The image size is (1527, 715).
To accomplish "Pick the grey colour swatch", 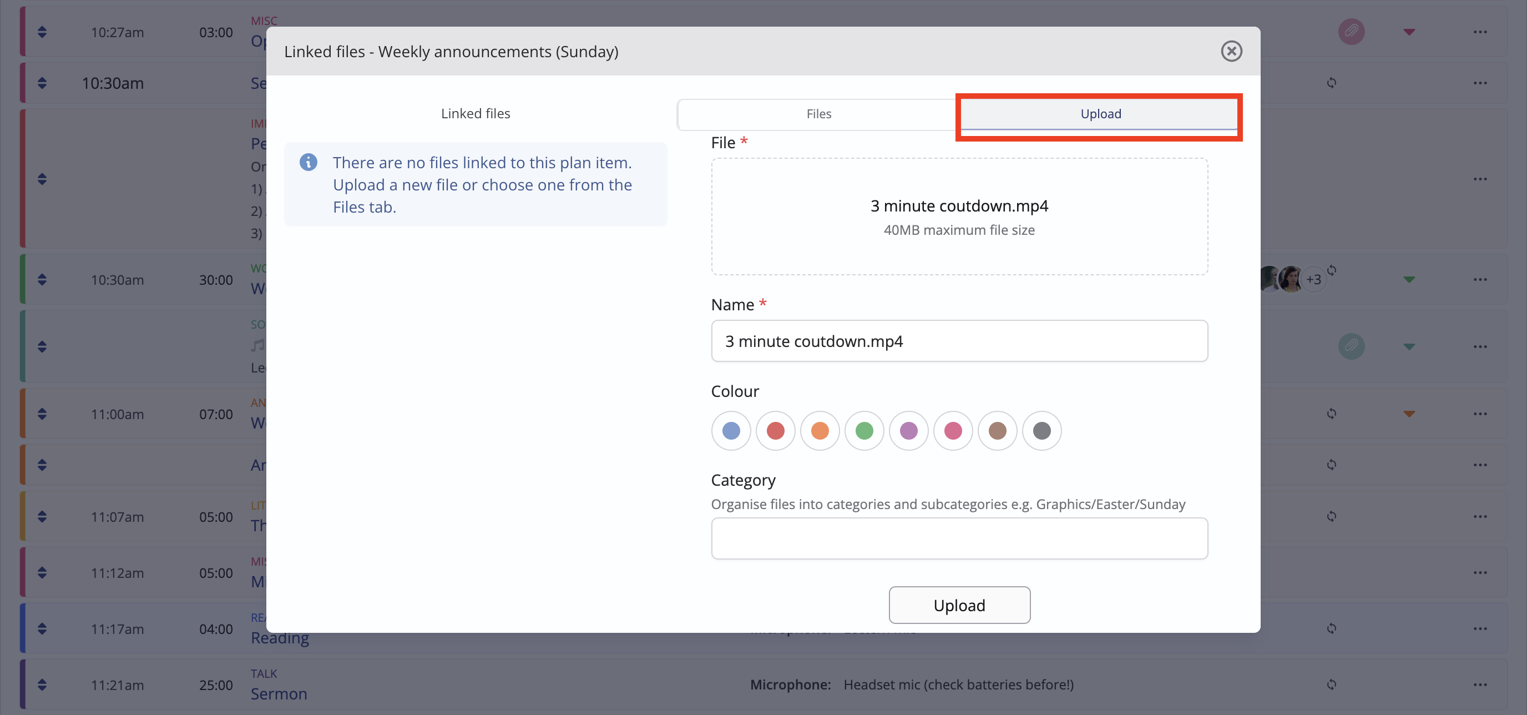I will [1041, 430].
